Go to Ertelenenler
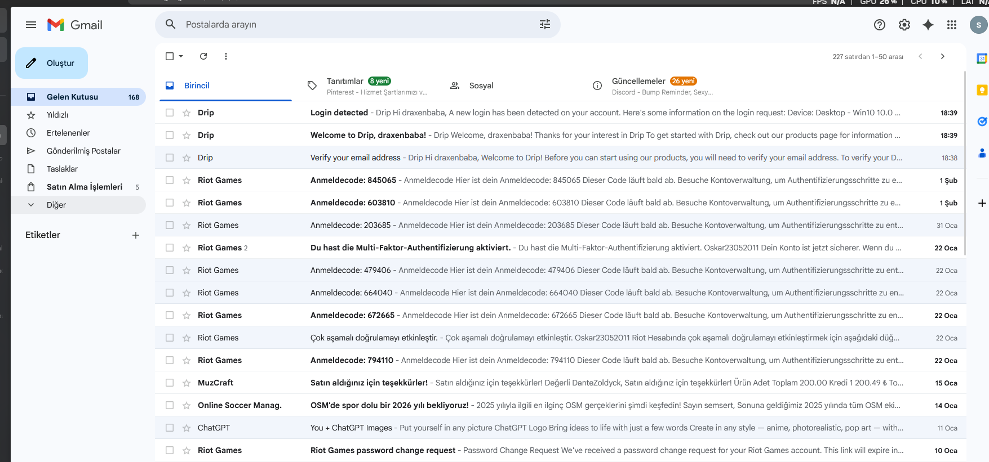This screenshot has width=989, height=462. click(78, 133)
